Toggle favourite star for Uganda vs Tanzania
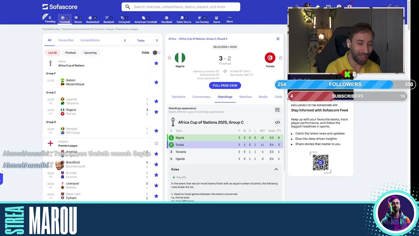The height and width of the screenshot is (236, 419). pyautogui.click(x=156, y=101)
